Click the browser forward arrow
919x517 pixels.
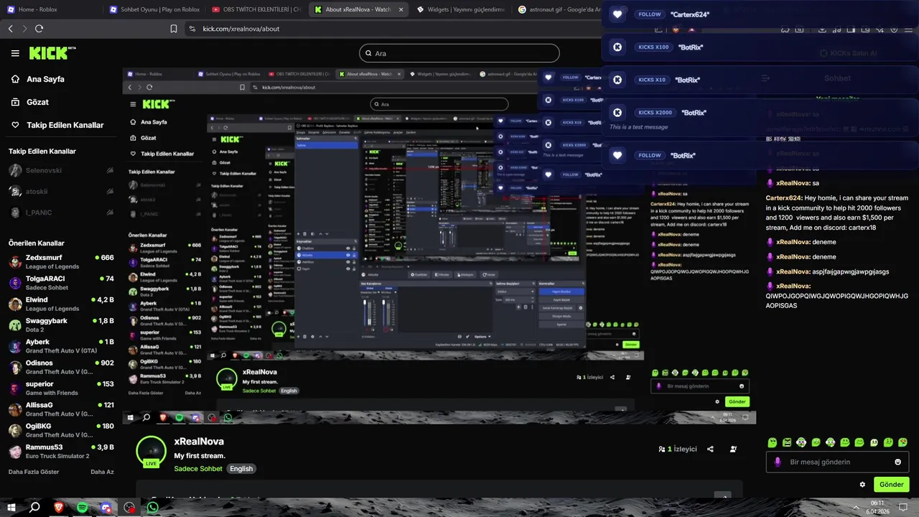[25, 29]
